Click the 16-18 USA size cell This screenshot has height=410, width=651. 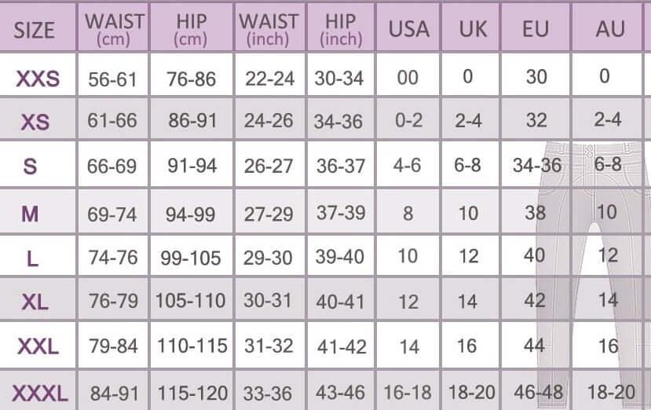coord(408,391)
